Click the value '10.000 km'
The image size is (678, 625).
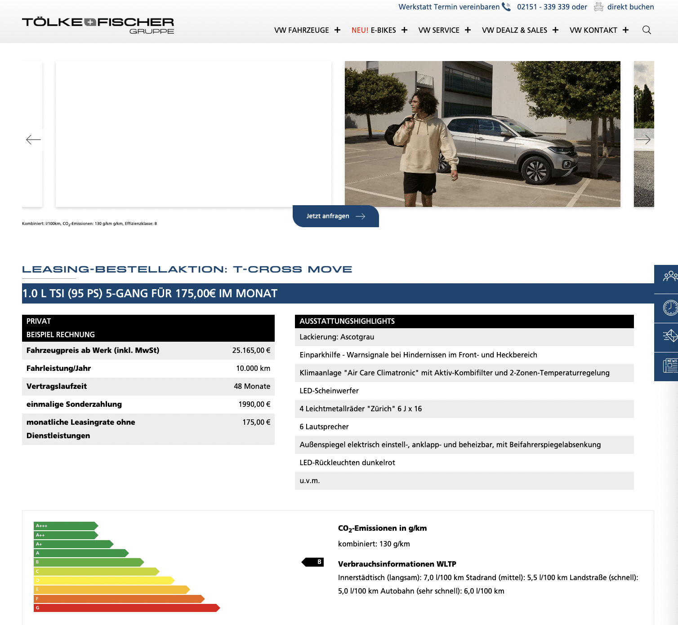(253, 368)
